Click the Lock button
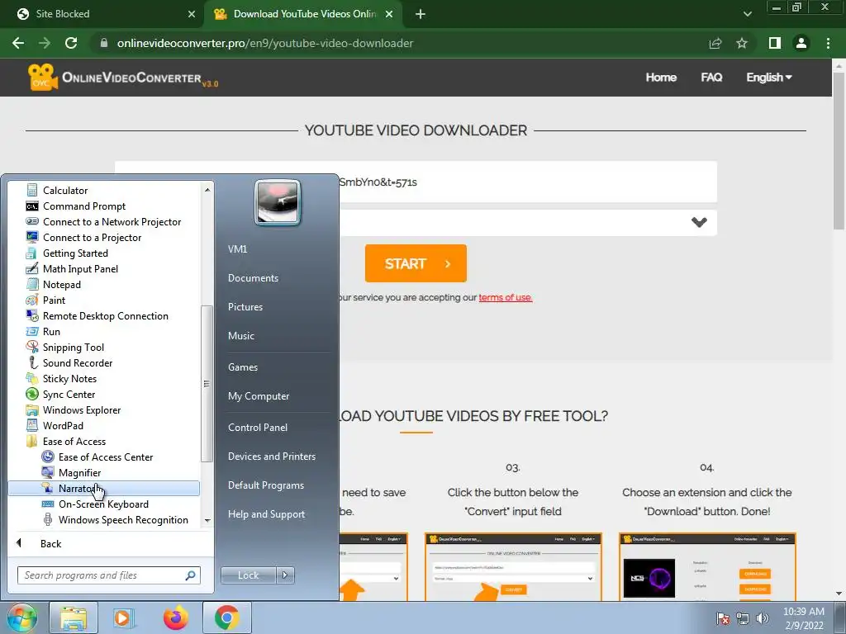This screenshot has width=846, height=634. click(248, 575)
